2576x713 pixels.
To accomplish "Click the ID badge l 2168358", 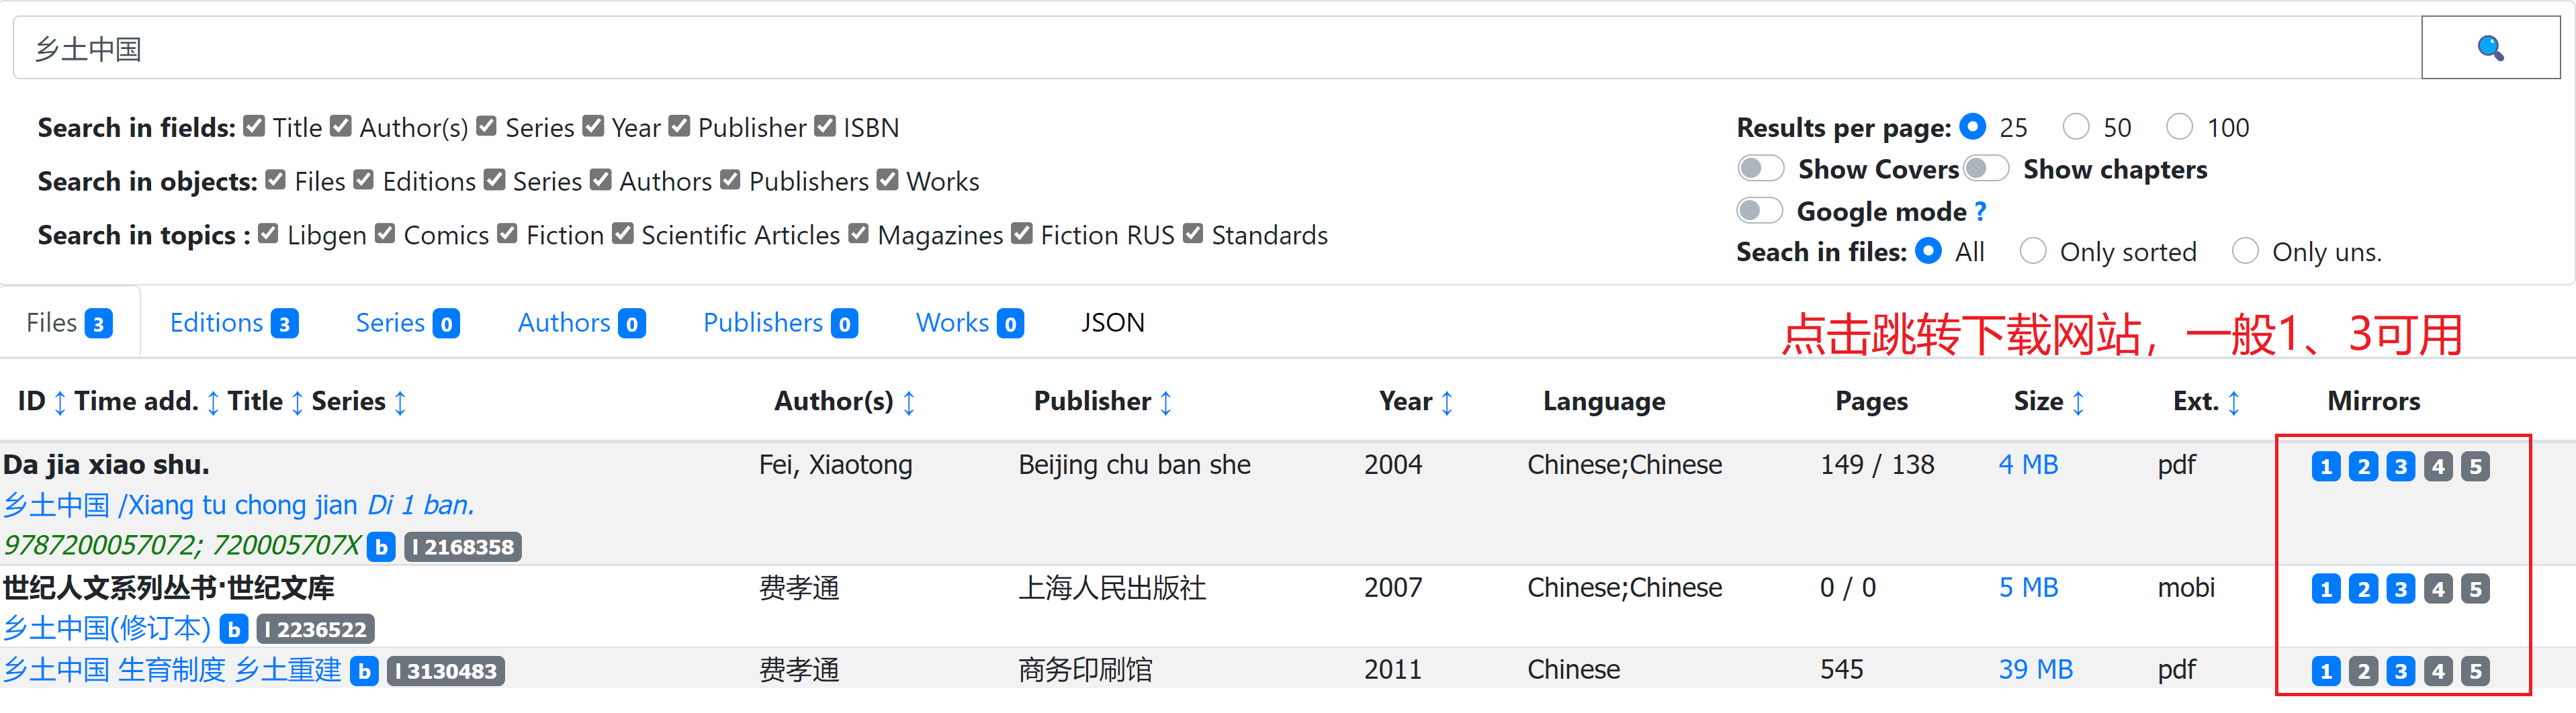I will [463, 547].
